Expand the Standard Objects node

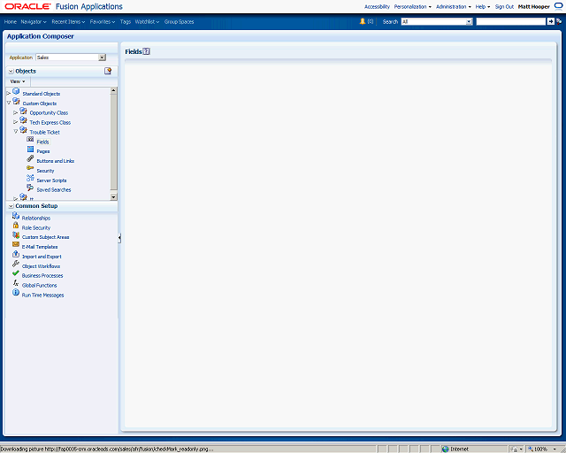pyautogui.click(x=9, y=94)
